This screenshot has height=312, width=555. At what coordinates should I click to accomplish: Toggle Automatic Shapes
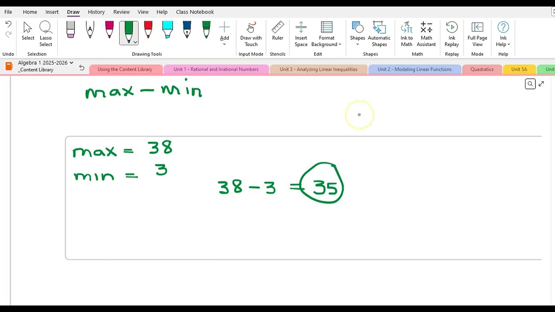click(379, 34)
